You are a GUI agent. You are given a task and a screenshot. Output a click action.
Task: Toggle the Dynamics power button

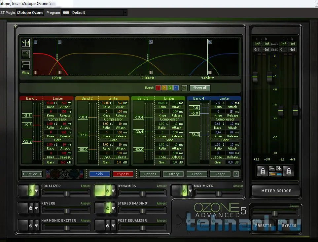point(108,191)
